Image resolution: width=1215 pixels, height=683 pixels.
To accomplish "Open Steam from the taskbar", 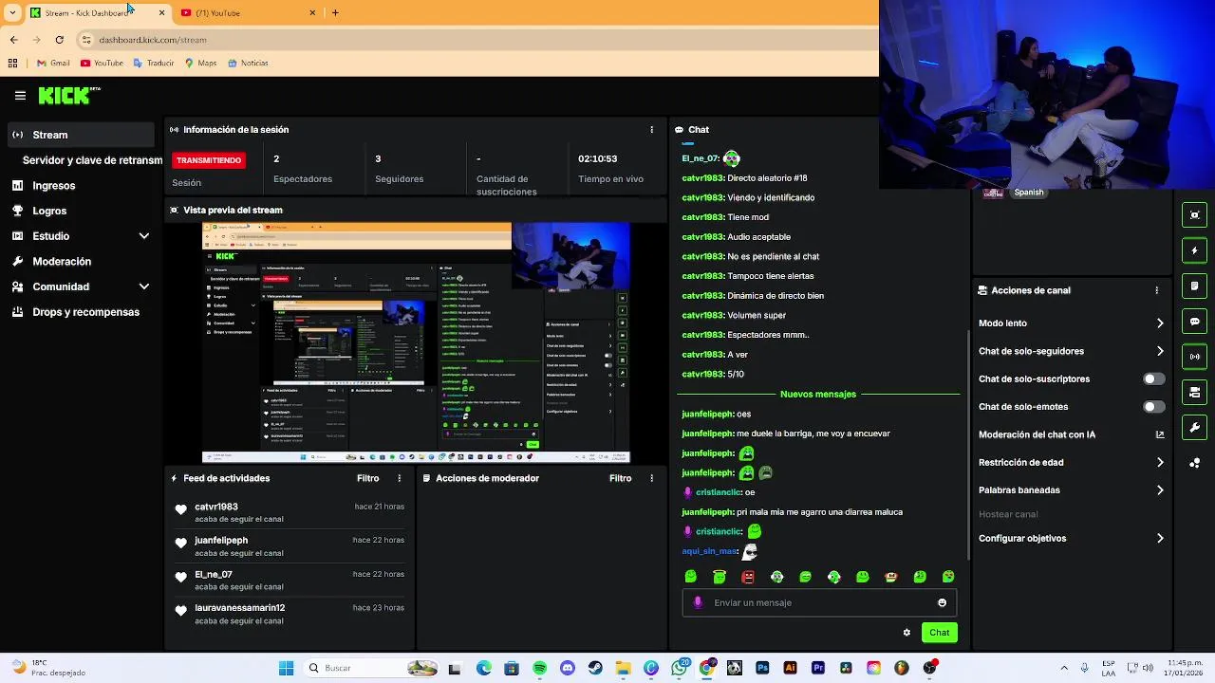I will (x=595, y=669).
